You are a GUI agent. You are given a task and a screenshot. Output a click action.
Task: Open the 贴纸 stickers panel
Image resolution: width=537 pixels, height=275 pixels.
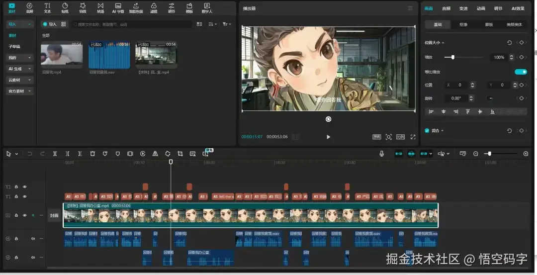tap(65, 8)
